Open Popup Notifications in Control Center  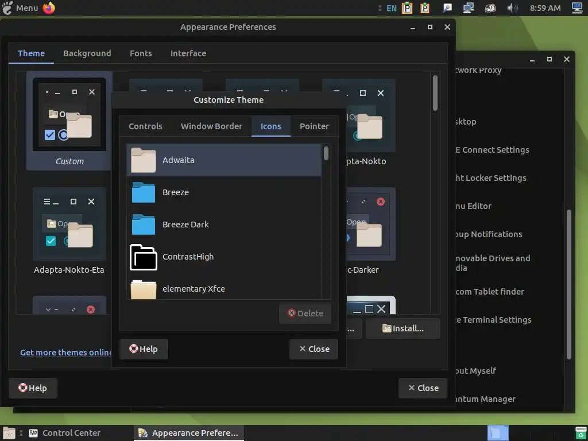click(x=489, y=234)
